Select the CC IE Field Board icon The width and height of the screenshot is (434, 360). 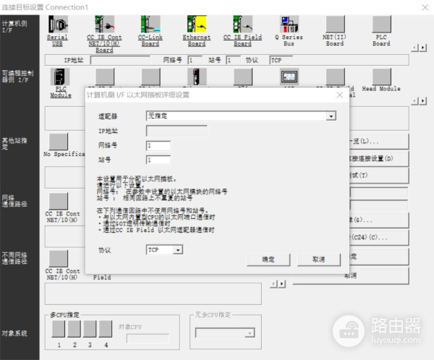pos(243,25)
